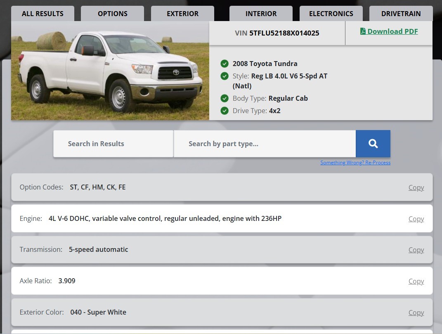Image resolution: width=442 pixels, height=334 pixels.
Task: Click the 5-speed automatic value
Action: point(98,250)
